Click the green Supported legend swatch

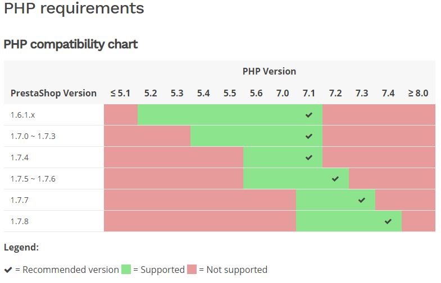click(126, 270)
